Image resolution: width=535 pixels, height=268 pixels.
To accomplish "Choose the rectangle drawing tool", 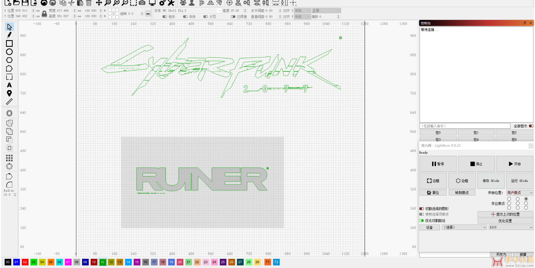I will pos(9,43).
